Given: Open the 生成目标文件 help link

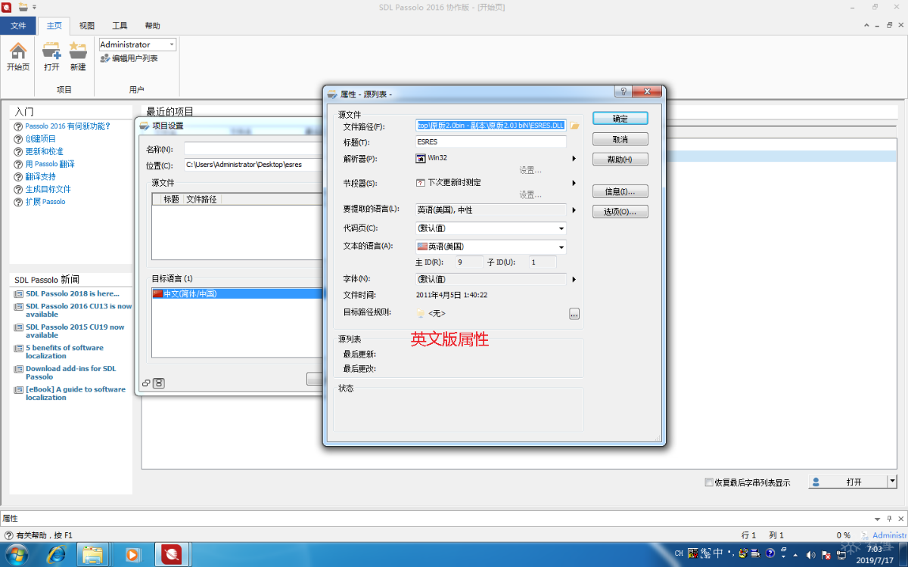Looking at the screenshot, I should click(x=48, y=189).
